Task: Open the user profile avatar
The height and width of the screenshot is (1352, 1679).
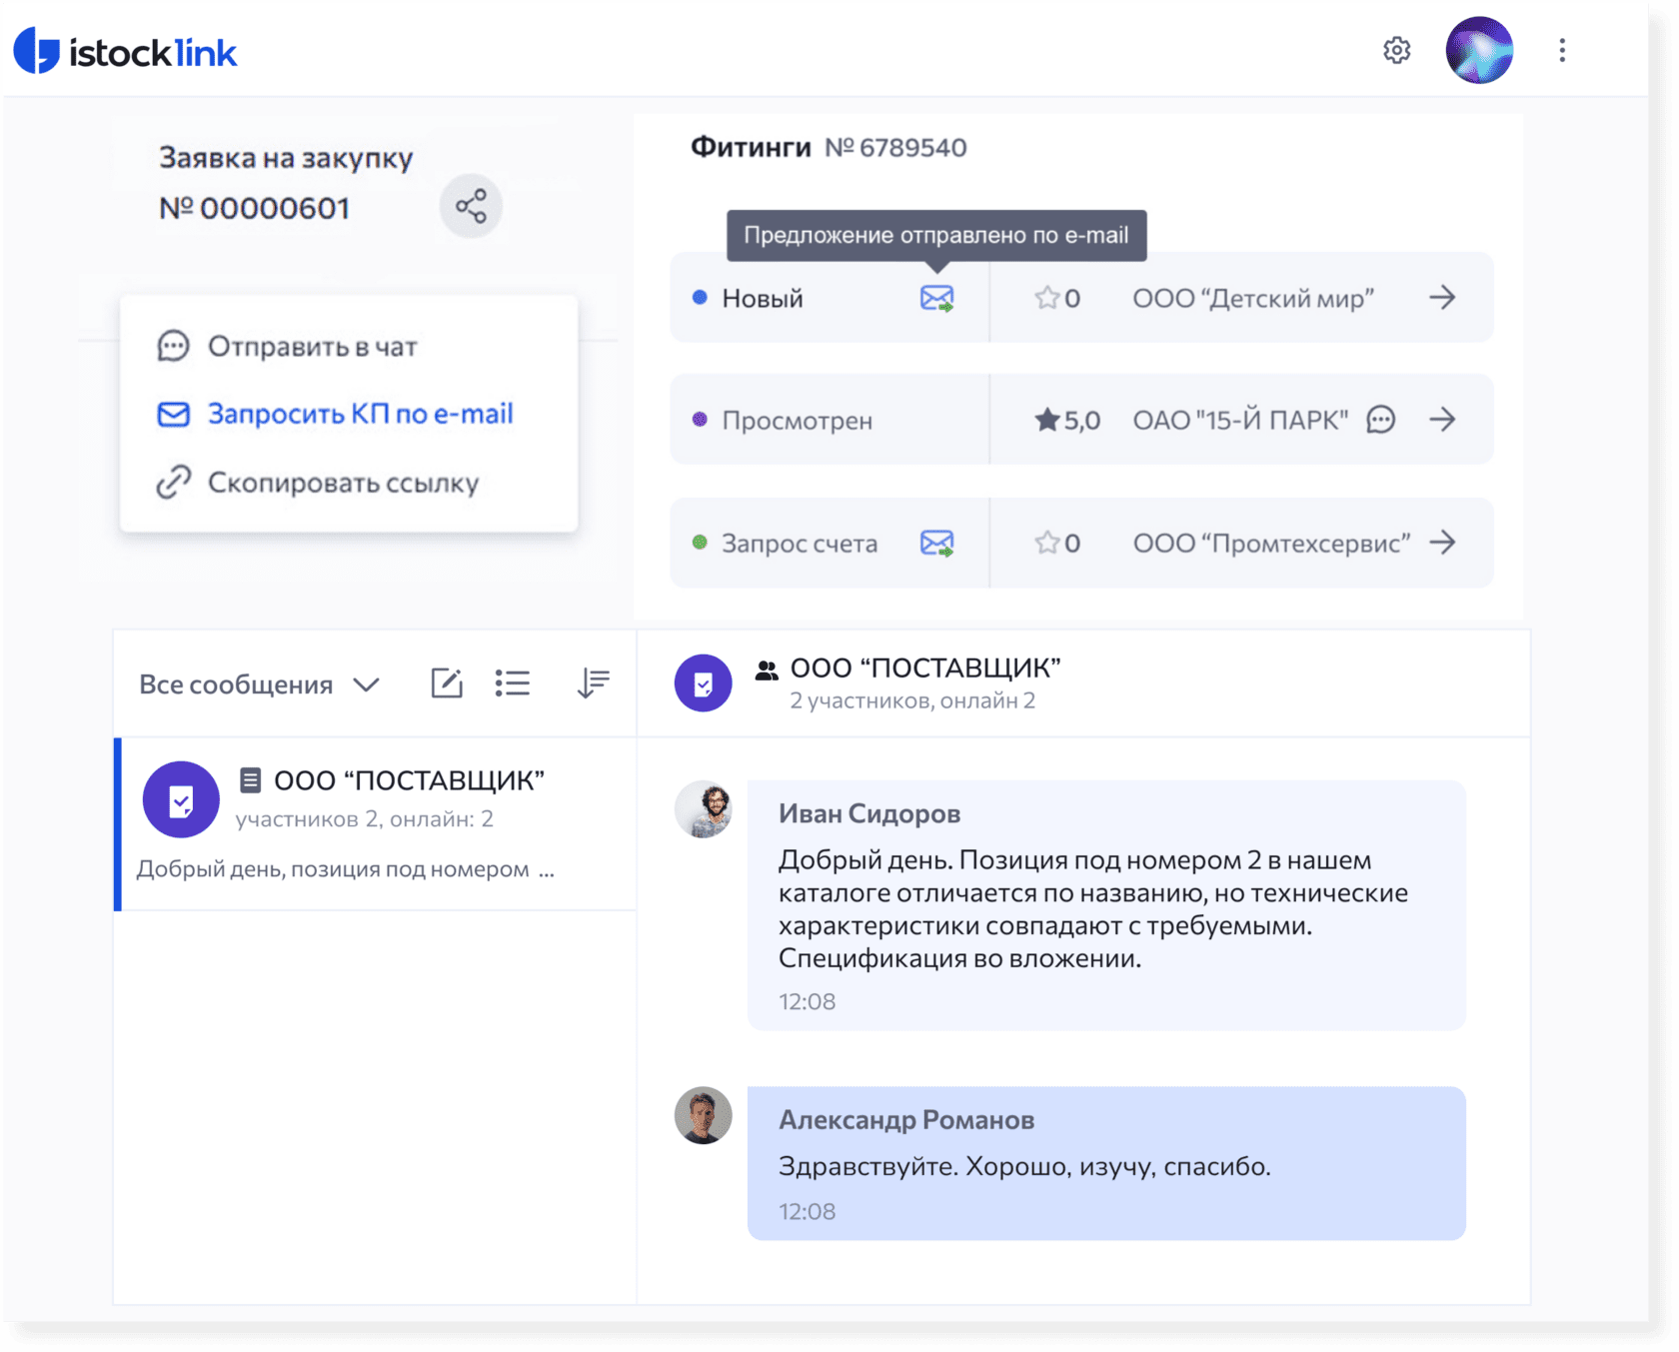Action: click(1478, 50)
